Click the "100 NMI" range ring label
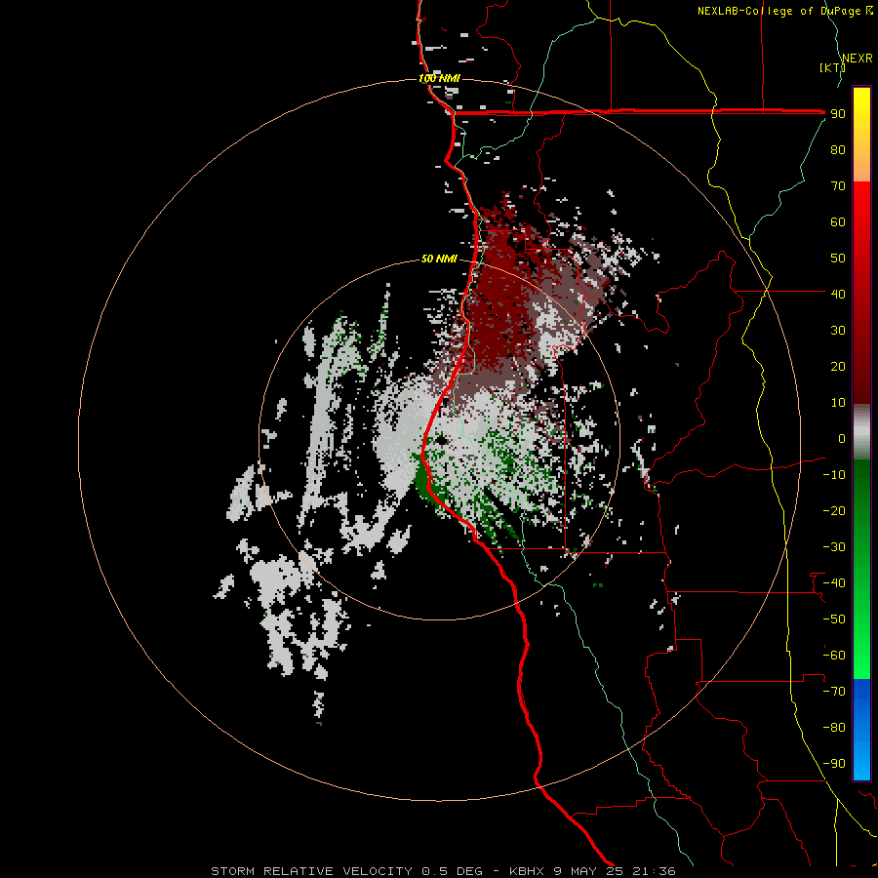This screenshot has width=878, height=878. pos(440,78)
